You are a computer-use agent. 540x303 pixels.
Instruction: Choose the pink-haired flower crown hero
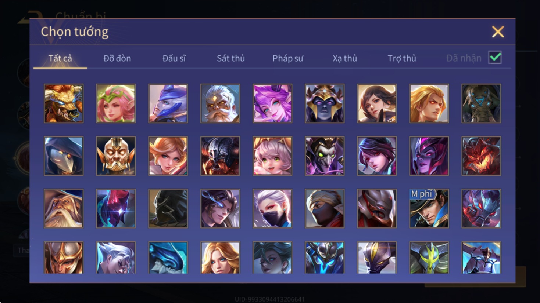[116, 103]
